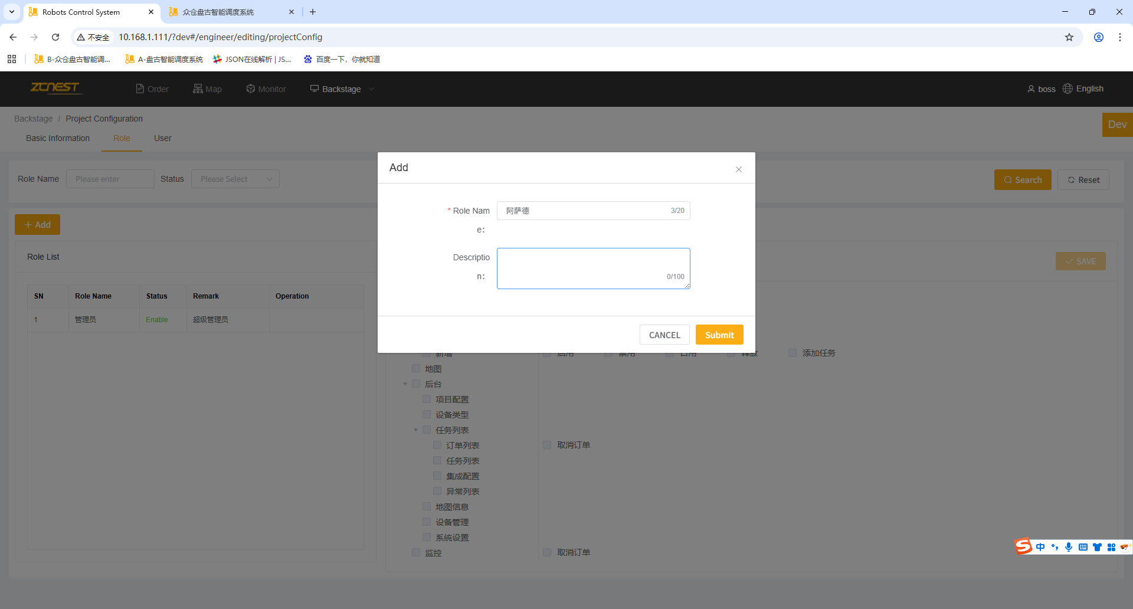Open the Status dropdown selector

click(x=235, y=179)
